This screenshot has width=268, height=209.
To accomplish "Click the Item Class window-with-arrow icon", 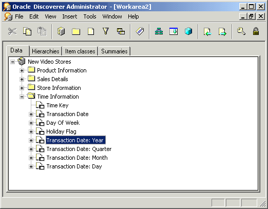I will tap(174, 31).
